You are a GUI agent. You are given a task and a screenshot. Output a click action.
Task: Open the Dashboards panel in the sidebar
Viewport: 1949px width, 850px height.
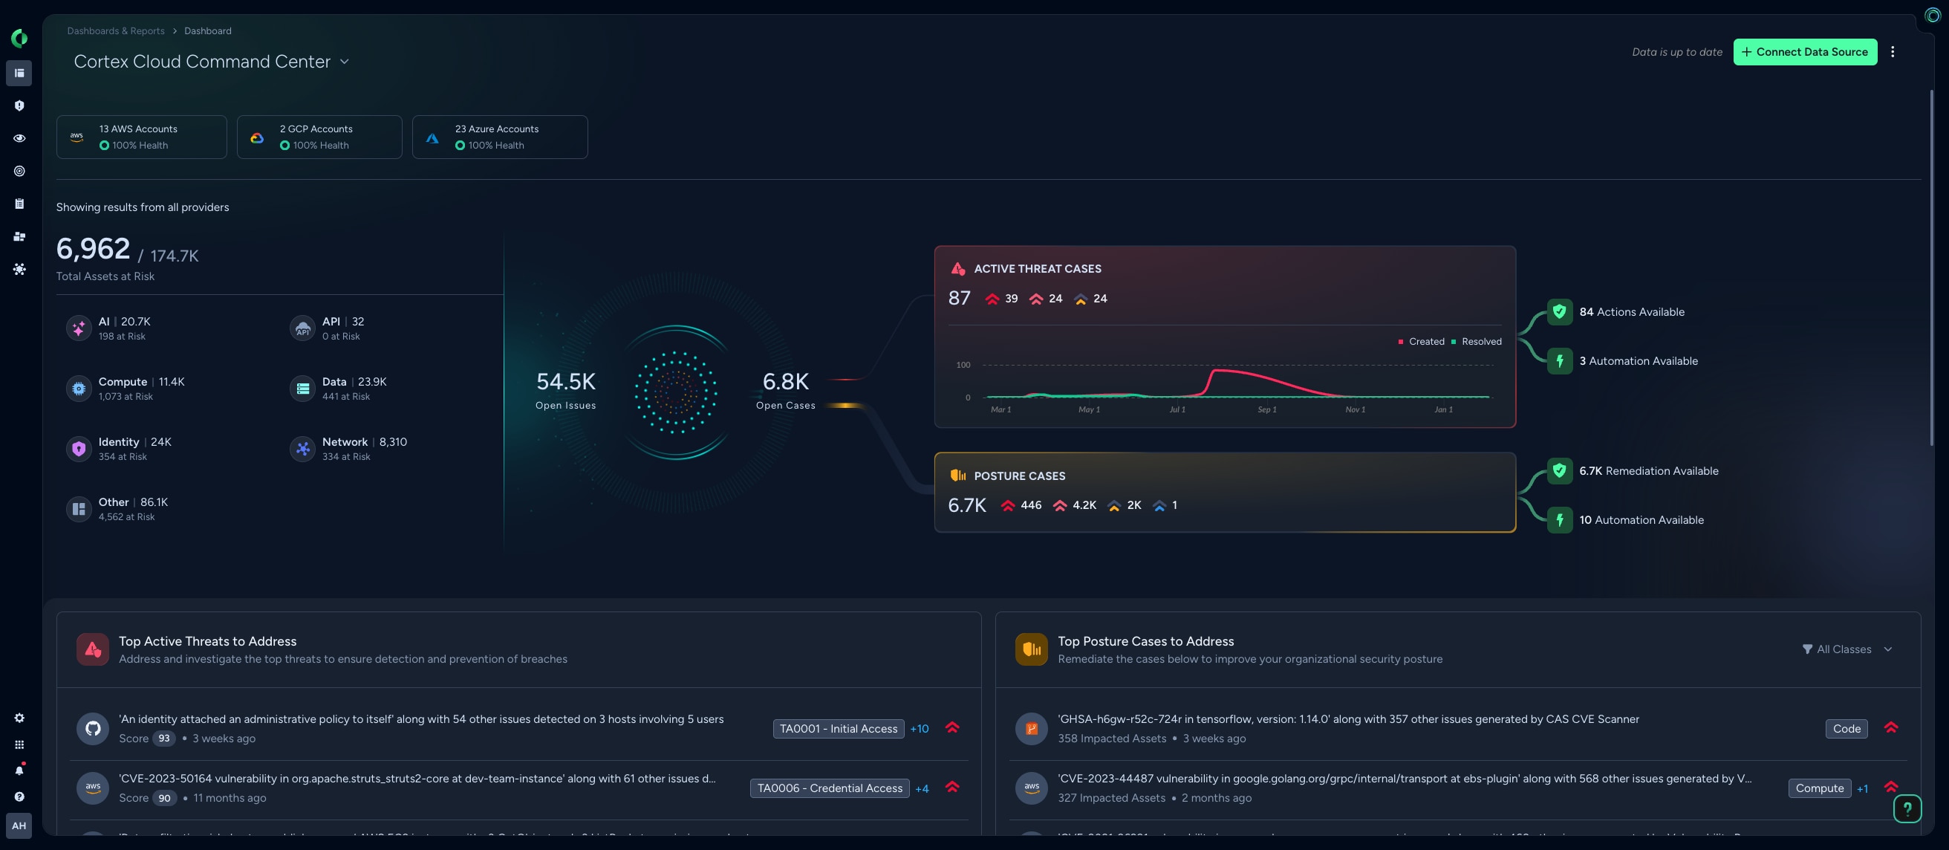tap(19, 74)
